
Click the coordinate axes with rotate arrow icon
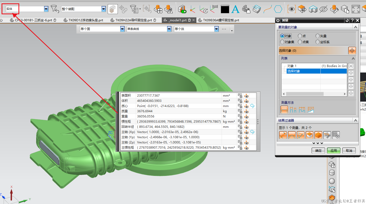coord(203,9)
